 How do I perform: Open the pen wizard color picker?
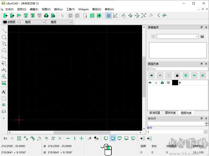tap(202, 36)
